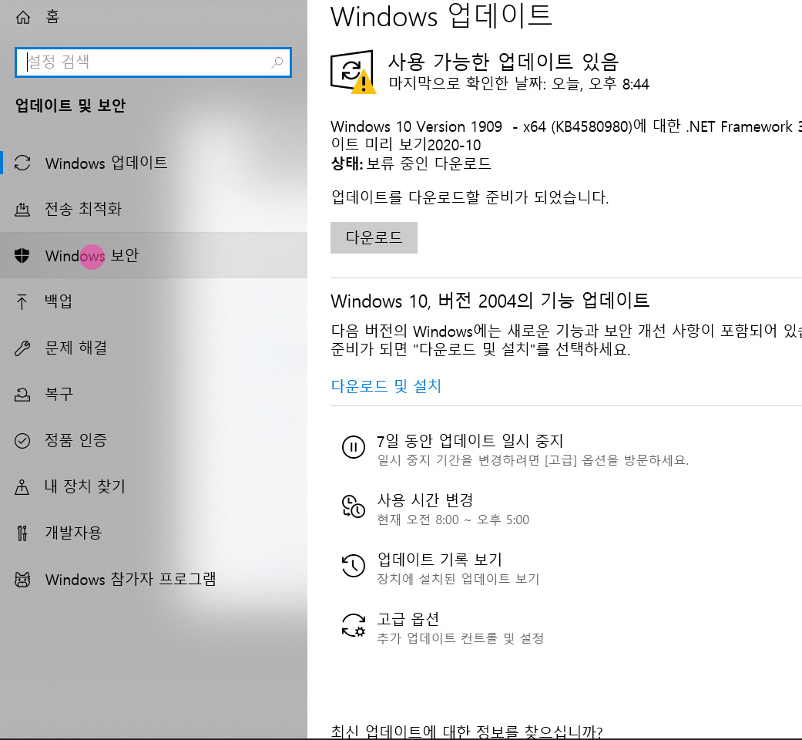This screenshot has height=740, width=802.
Task: Click 일시 중지 기간을 변경하려면 subtitle
Action: pos(533,461)
